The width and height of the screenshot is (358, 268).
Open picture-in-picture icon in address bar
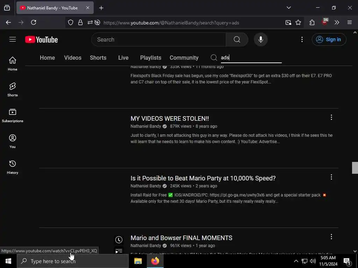click(x=288, y=22)
